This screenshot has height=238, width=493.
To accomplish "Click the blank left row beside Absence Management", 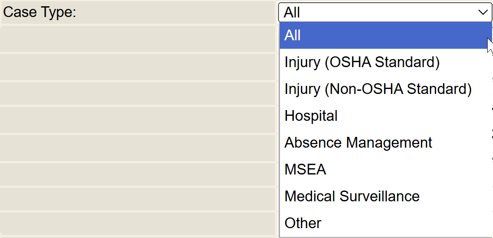I will (x=138, y=147).
